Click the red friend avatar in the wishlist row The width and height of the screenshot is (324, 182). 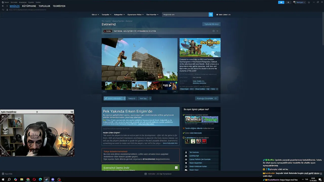(x=204, y=141)
